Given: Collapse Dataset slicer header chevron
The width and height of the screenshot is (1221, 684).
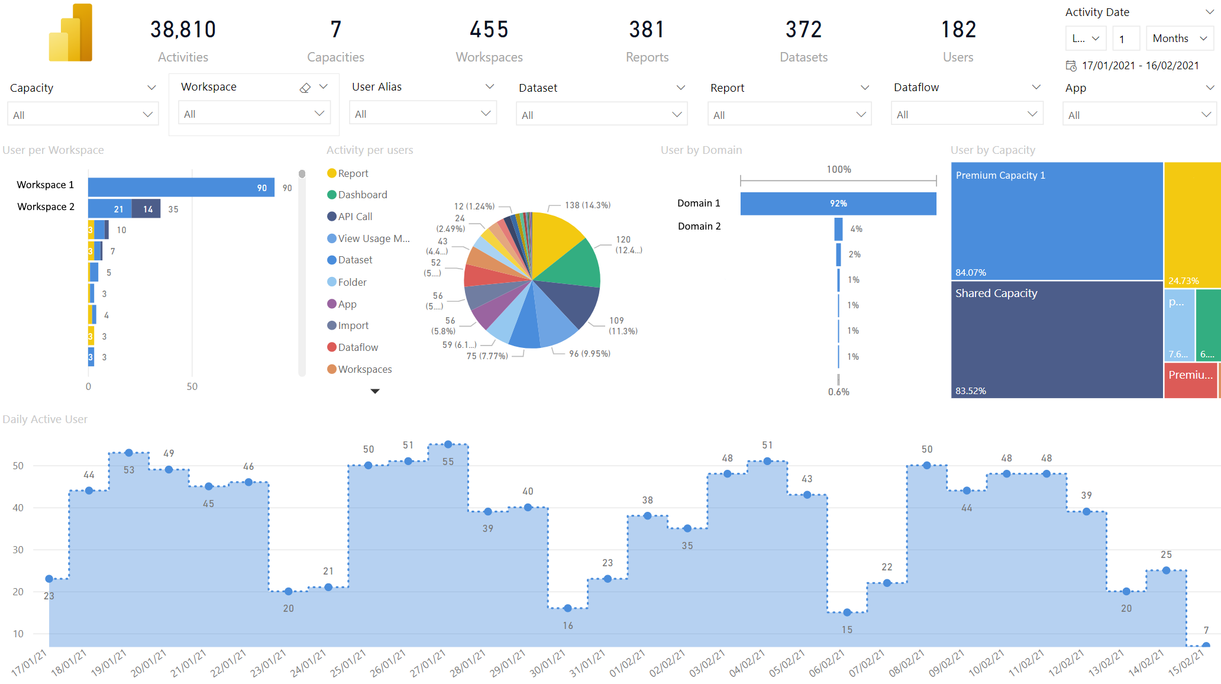Looking at the screenshot, I should (x=681, y=88).
